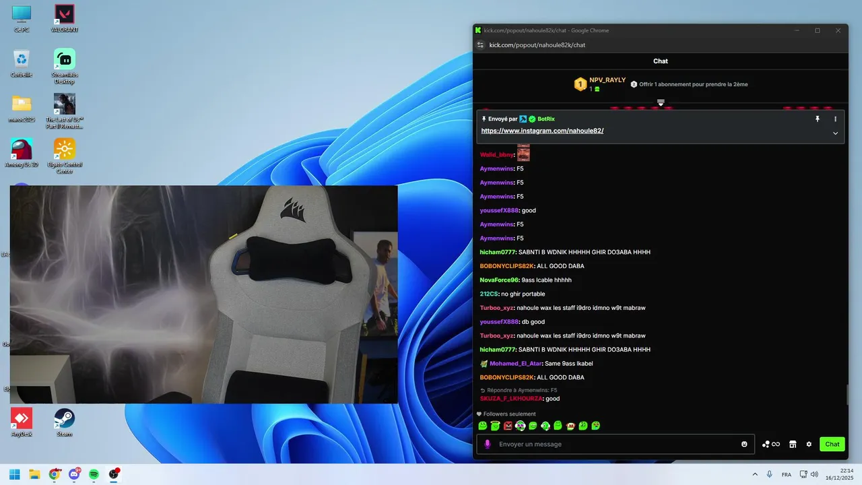
Task: Click the green Chat send button
Action: point(832,444)
